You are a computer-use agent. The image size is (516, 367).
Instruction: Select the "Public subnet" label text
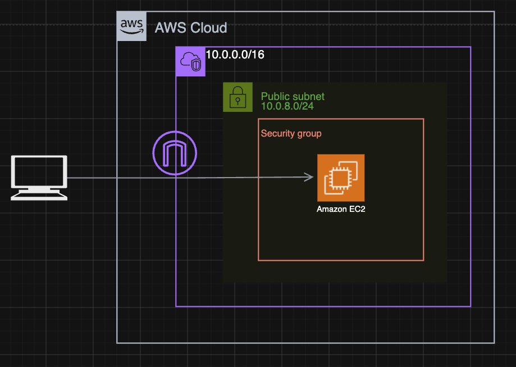[x=293, y=97]
